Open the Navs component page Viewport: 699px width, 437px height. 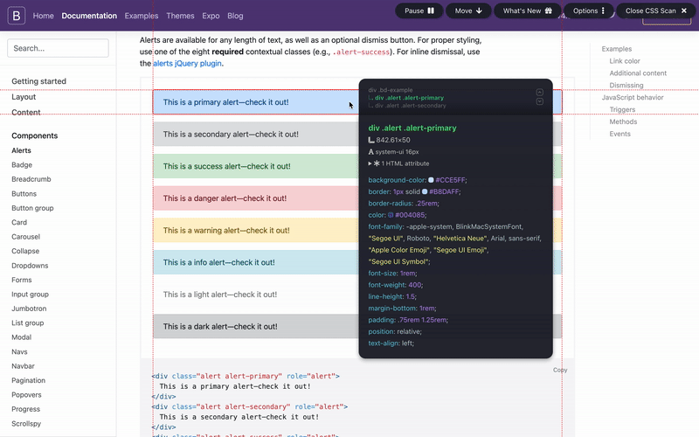tap(19, 352)
